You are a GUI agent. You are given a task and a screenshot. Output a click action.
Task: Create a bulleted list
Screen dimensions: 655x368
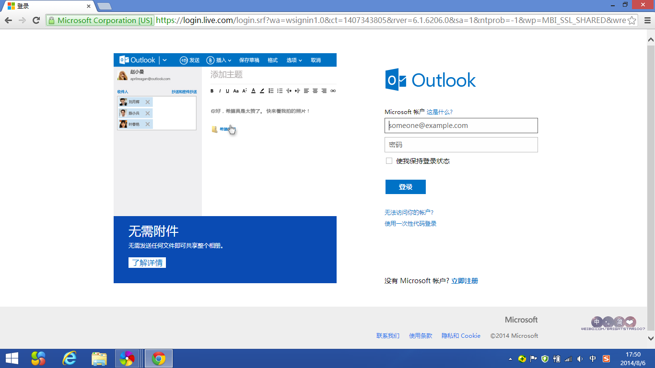click(x=280, y=91)
